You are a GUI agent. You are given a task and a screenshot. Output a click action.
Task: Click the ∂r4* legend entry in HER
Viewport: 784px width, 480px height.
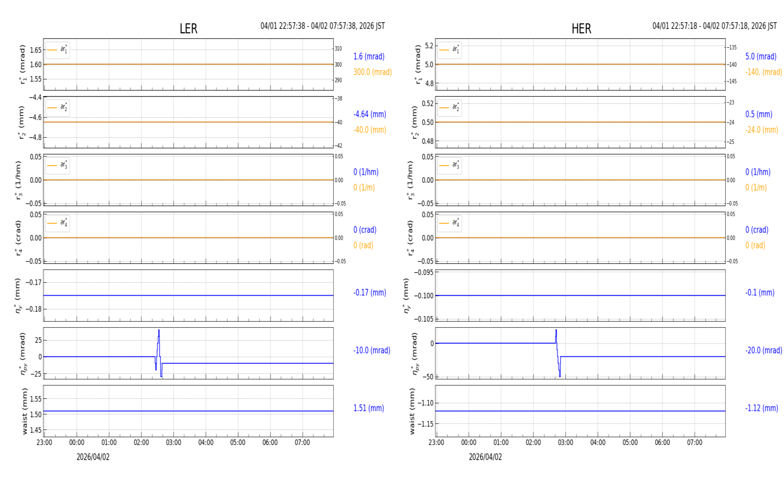(449, 223)
